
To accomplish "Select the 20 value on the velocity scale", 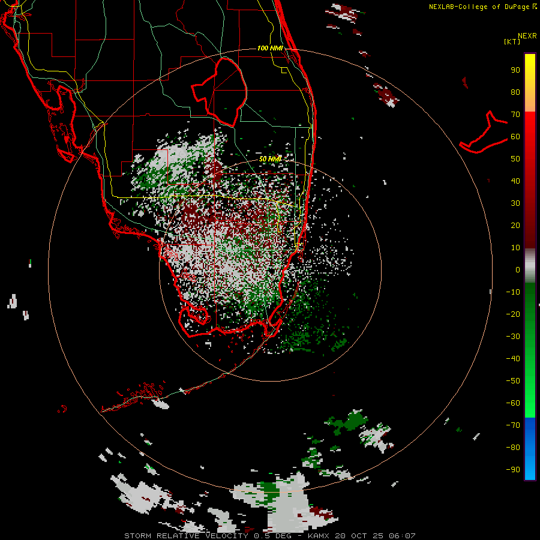I will click(x=515, y=226).
